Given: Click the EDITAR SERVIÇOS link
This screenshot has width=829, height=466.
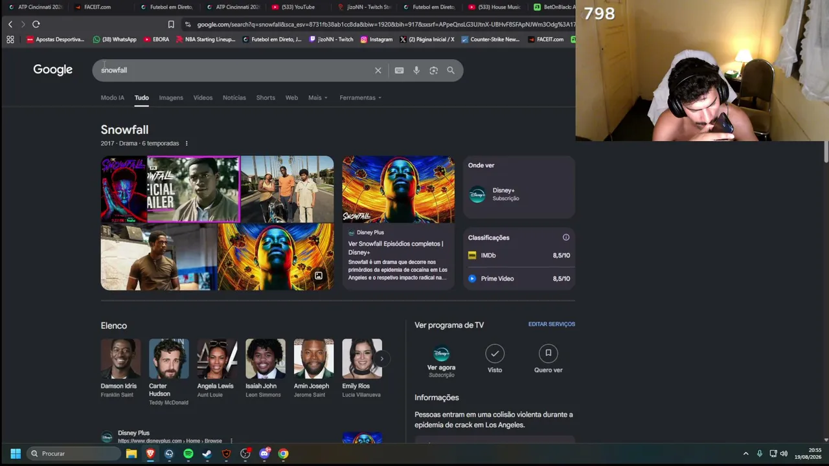Looking at the screenshot, I should [x=552, y=324].
